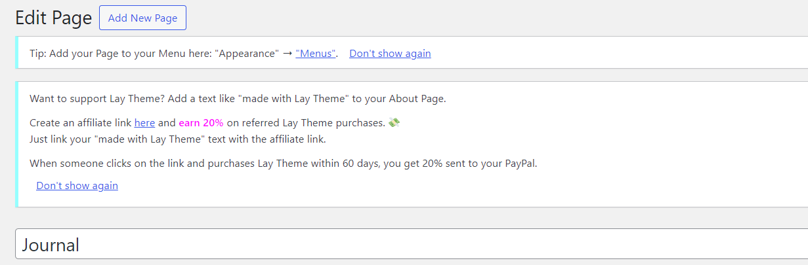This screenshot has width=808, height=265.
Task: Focus the Journal page title field
Action: point(394,245)
